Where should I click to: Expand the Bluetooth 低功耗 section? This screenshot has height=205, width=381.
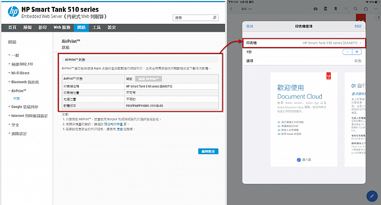point(24,82)
